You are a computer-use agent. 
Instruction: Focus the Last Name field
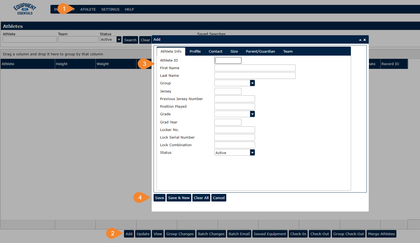pyautogui.click(x=255, y=75)
